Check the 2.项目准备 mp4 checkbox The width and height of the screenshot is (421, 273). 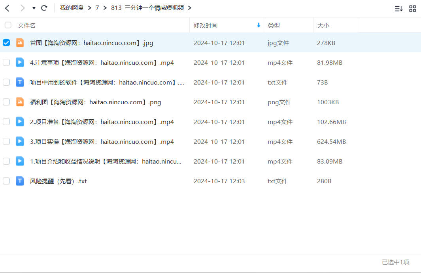[x=6, y=122]
